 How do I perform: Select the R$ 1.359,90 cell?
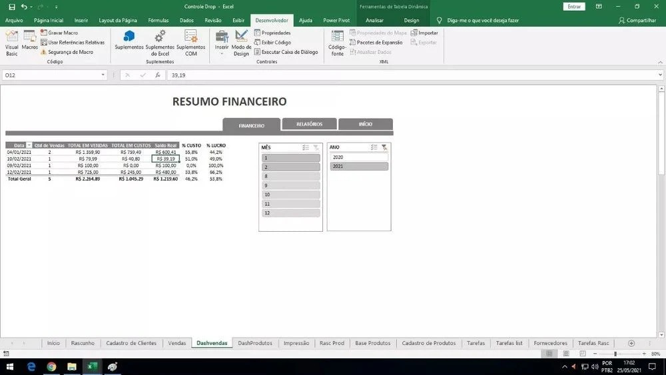[x=88, y=152]
